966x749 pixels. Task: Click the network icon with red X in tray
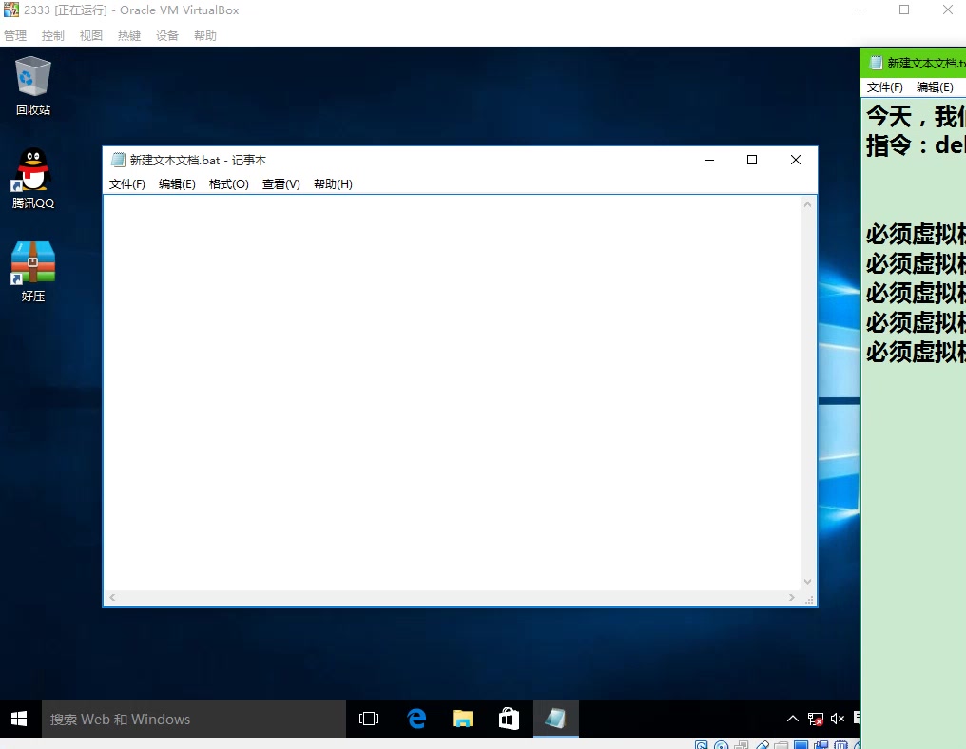coord(816,719)
